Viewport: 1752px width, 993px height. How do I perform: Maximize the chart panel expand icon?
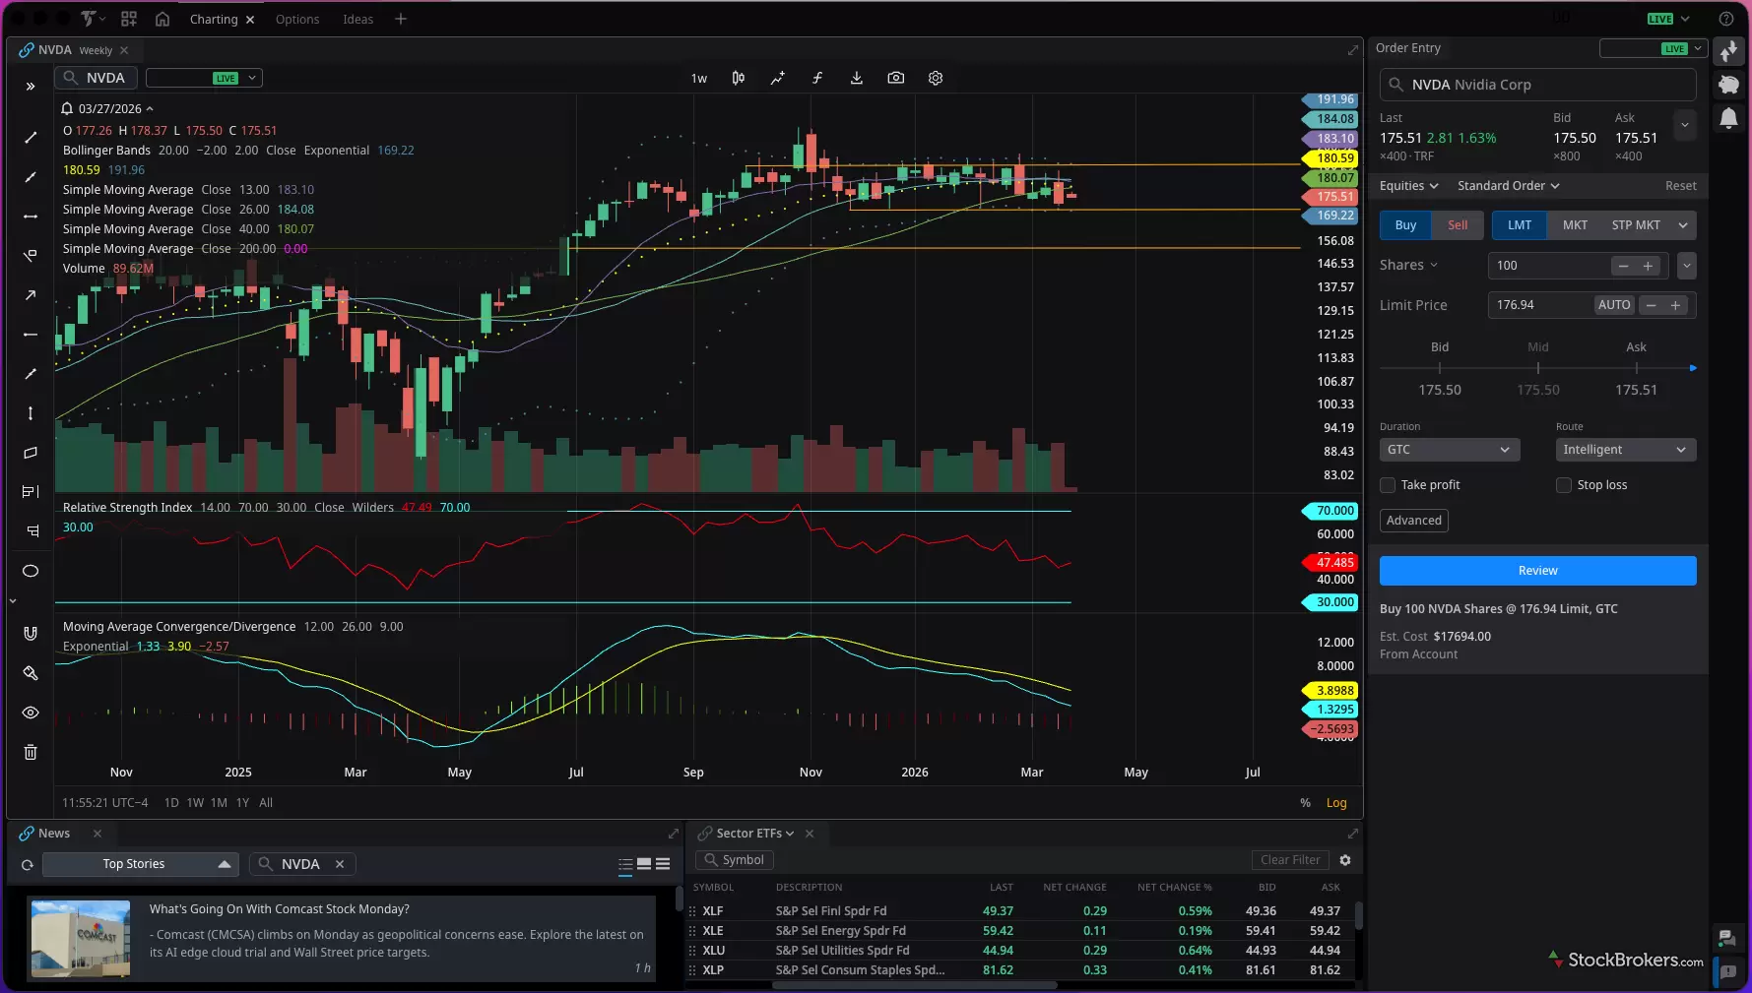tap(1353, 50)
